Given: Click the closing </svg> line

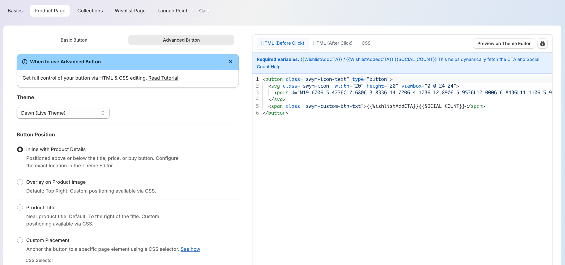Looking at the screenshot, I should click(x=277, y=99).
